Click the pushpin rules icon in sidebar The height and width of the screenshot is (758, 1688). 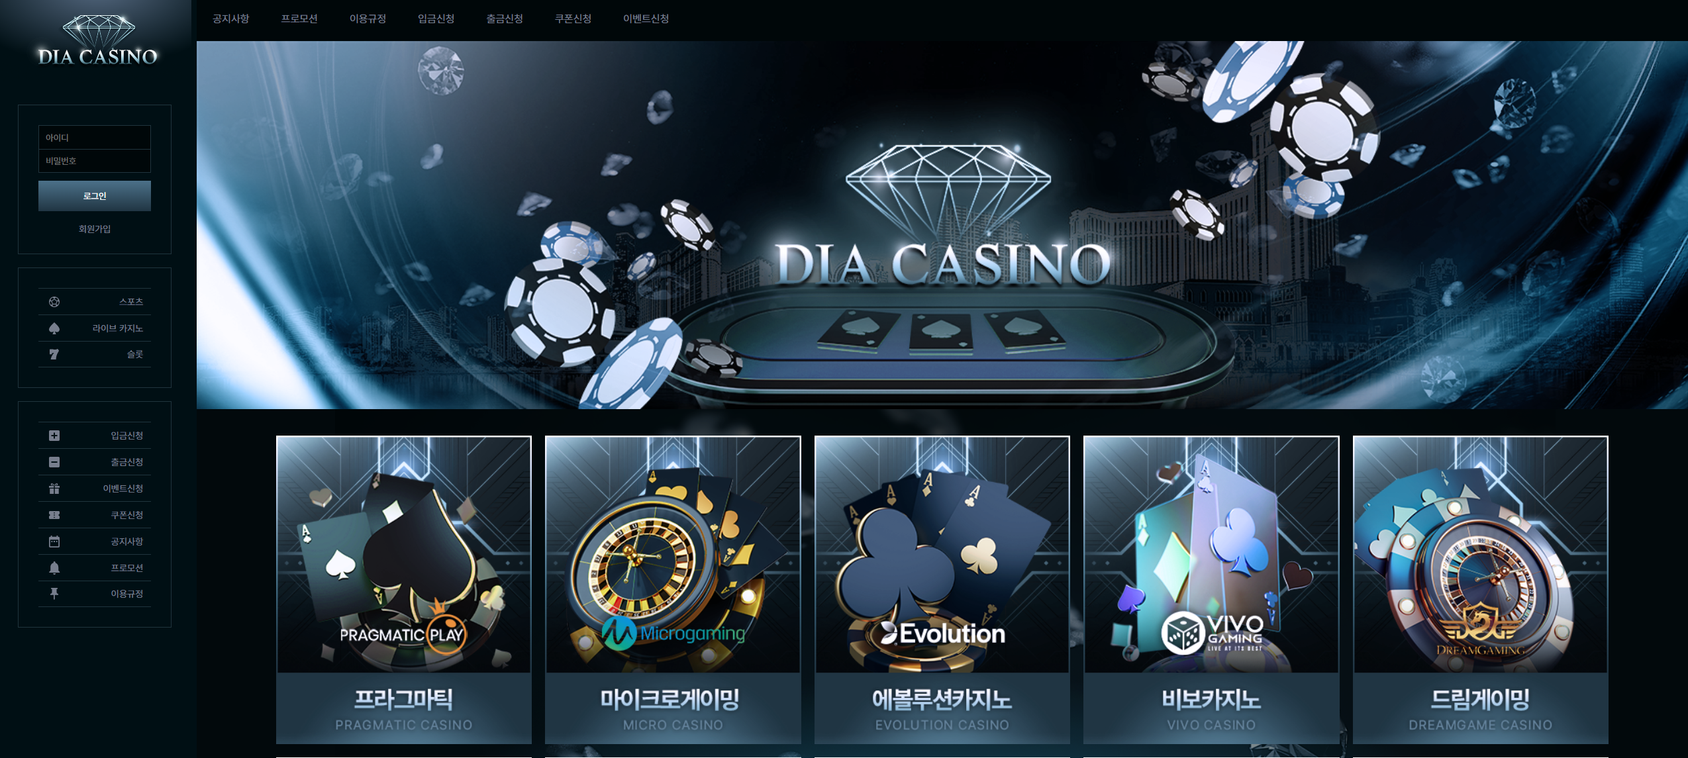coord(54,594)
